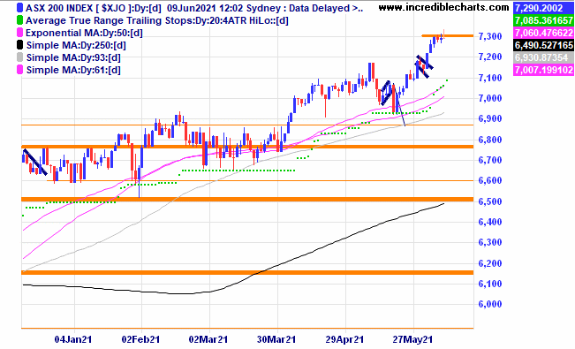Screen dimensions: 575x349
Task: Click the green 7,085.361657 value box
Action: coord(543,20)
